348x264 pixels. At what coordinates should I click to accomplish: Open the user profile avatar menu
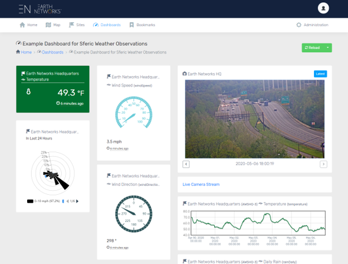(324, 9)
